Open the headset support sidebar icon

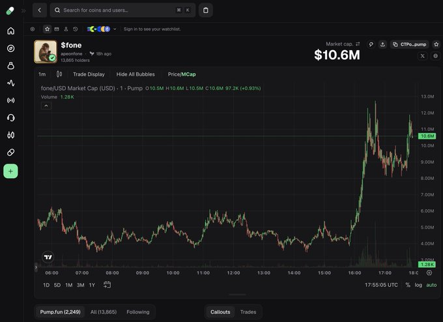click(x=10, y=117)
